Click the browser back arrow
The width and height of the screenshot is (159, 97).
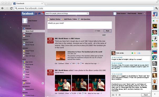3,8
